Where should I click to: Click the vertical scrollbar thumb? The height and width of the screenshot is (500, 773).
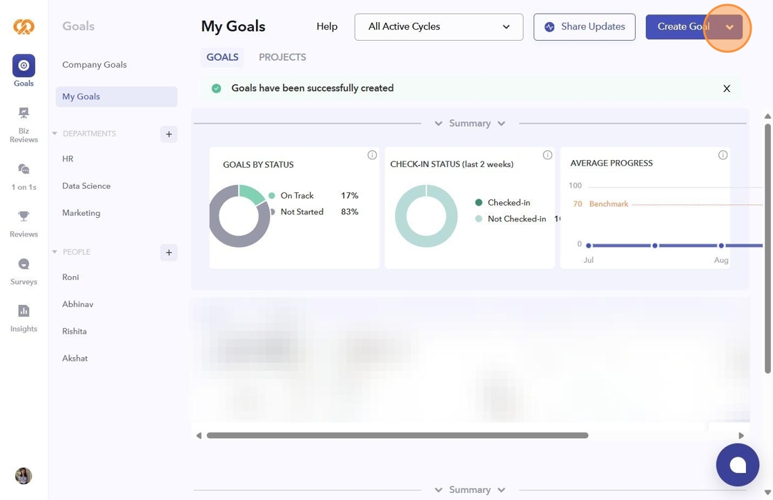[767, 249]
